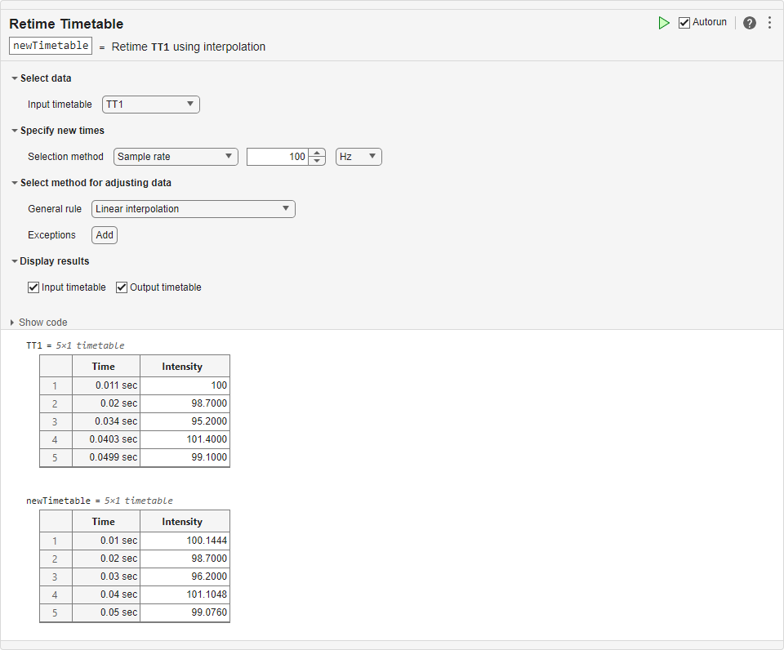The height and width of the screenshot is (650, 784).
Task: Edit the newTimetable output variable name
Action: coord(51,46)
